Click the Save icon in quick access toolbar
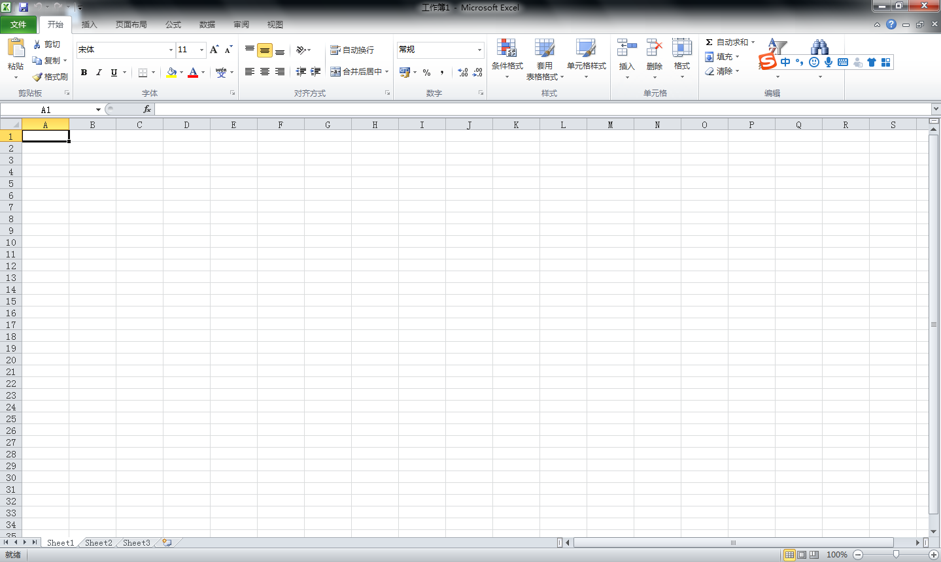Image resolution: width=941 pixels, height=562 pixels. (x=23, y=7)
